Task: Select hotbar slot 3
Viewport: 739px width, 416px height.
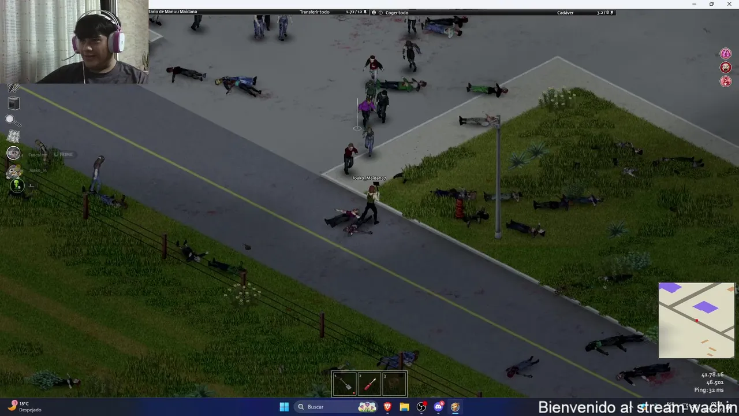Action: pos(394,384)
